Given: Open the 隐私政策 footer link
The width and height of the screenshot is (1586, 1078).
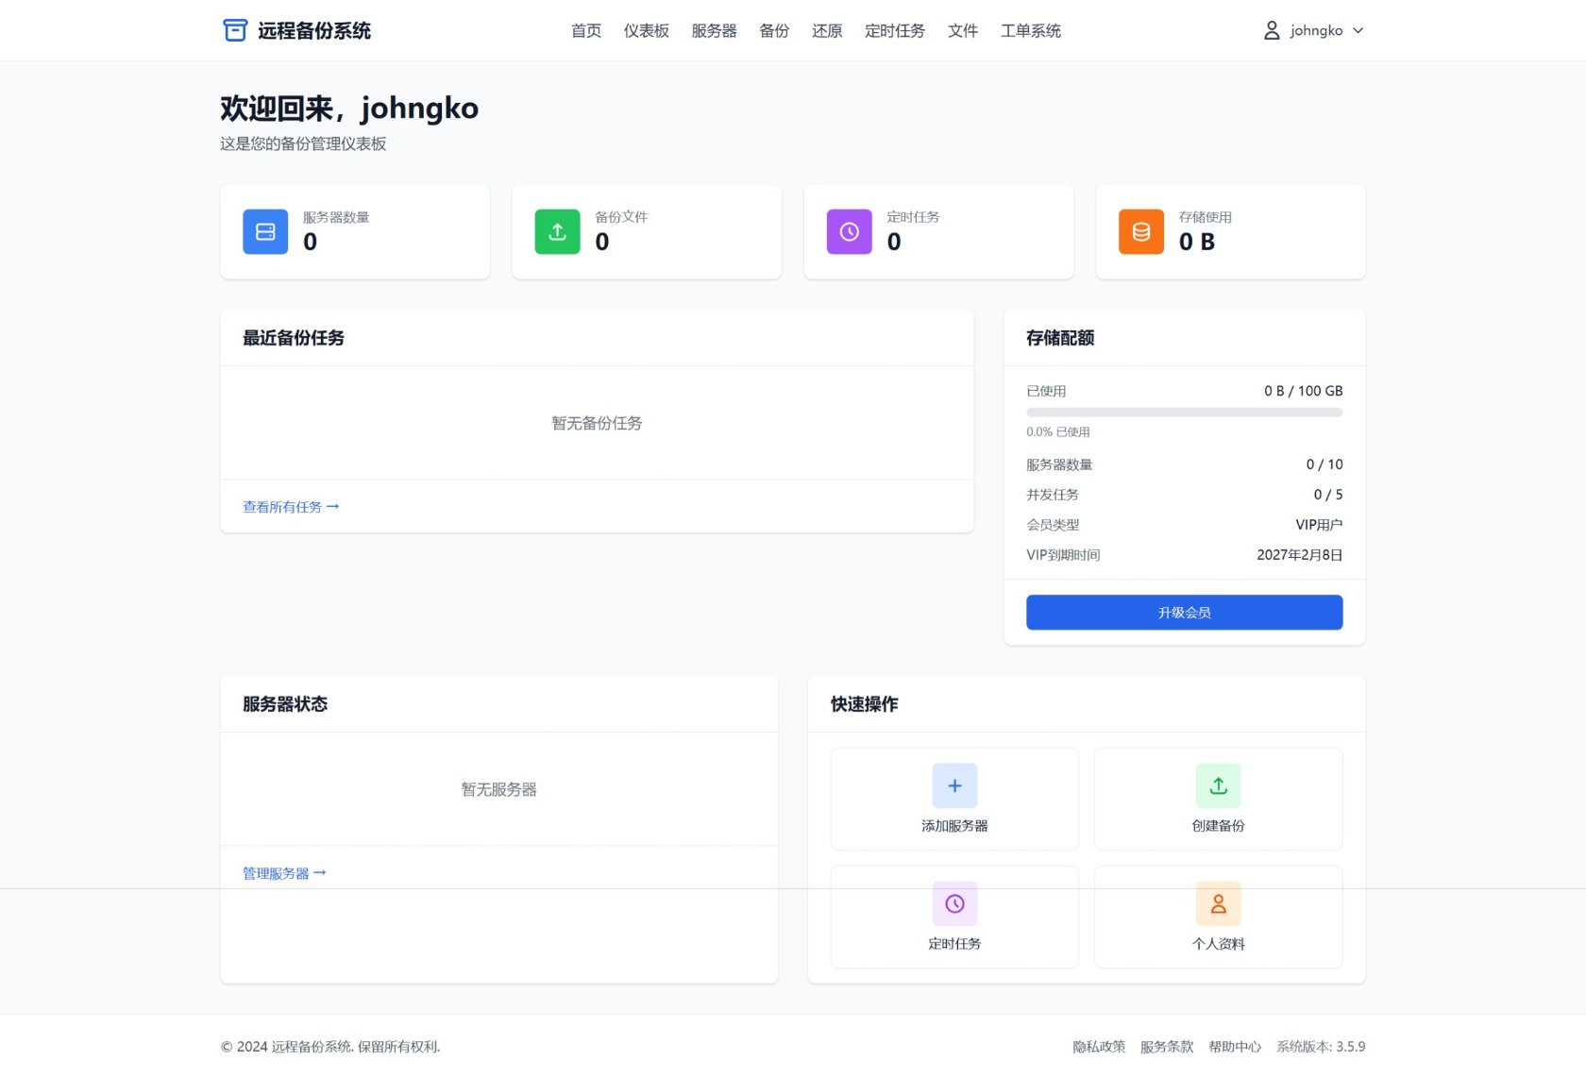Looking at the screenshot, I should click(x=1099, y=1046).
